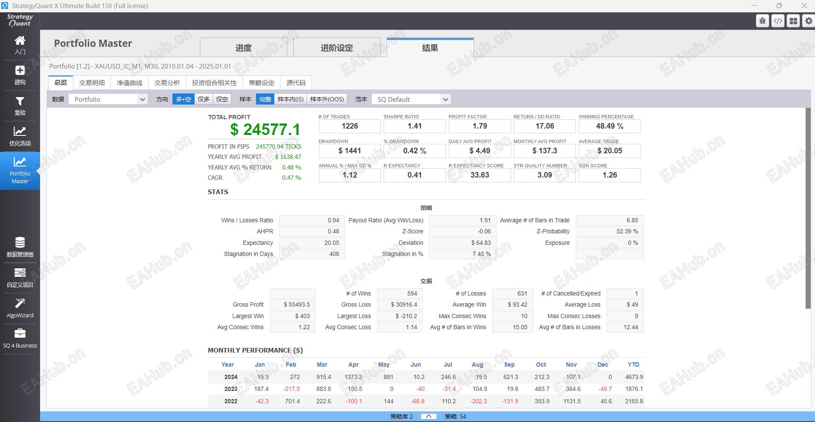Restore the StrategyQuant window size
The image size is (815, 422).
[779, 6]
